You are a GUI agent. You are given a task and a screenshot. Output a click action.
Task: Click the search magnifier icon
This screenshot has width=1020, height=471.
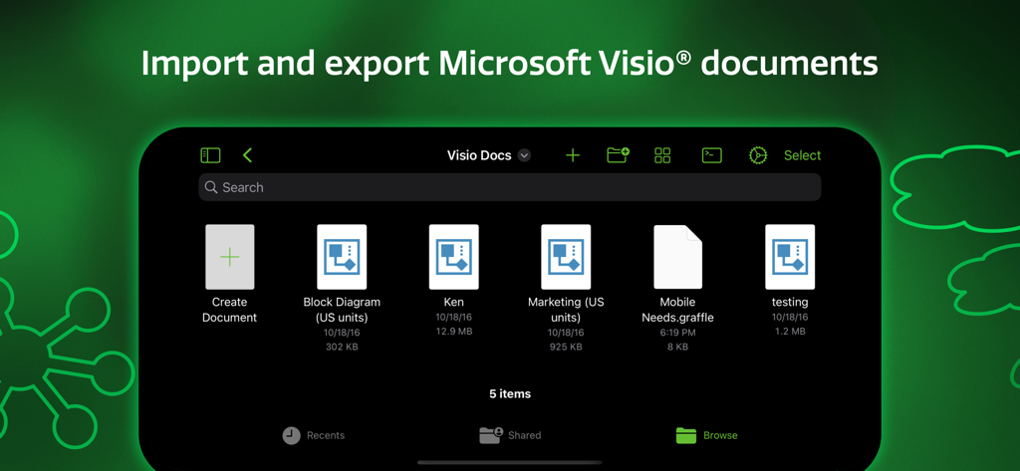point(211,187)
